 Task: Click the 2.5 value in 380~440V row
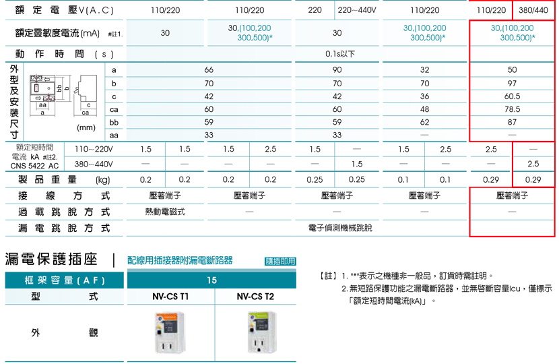(x=533, y=164)
